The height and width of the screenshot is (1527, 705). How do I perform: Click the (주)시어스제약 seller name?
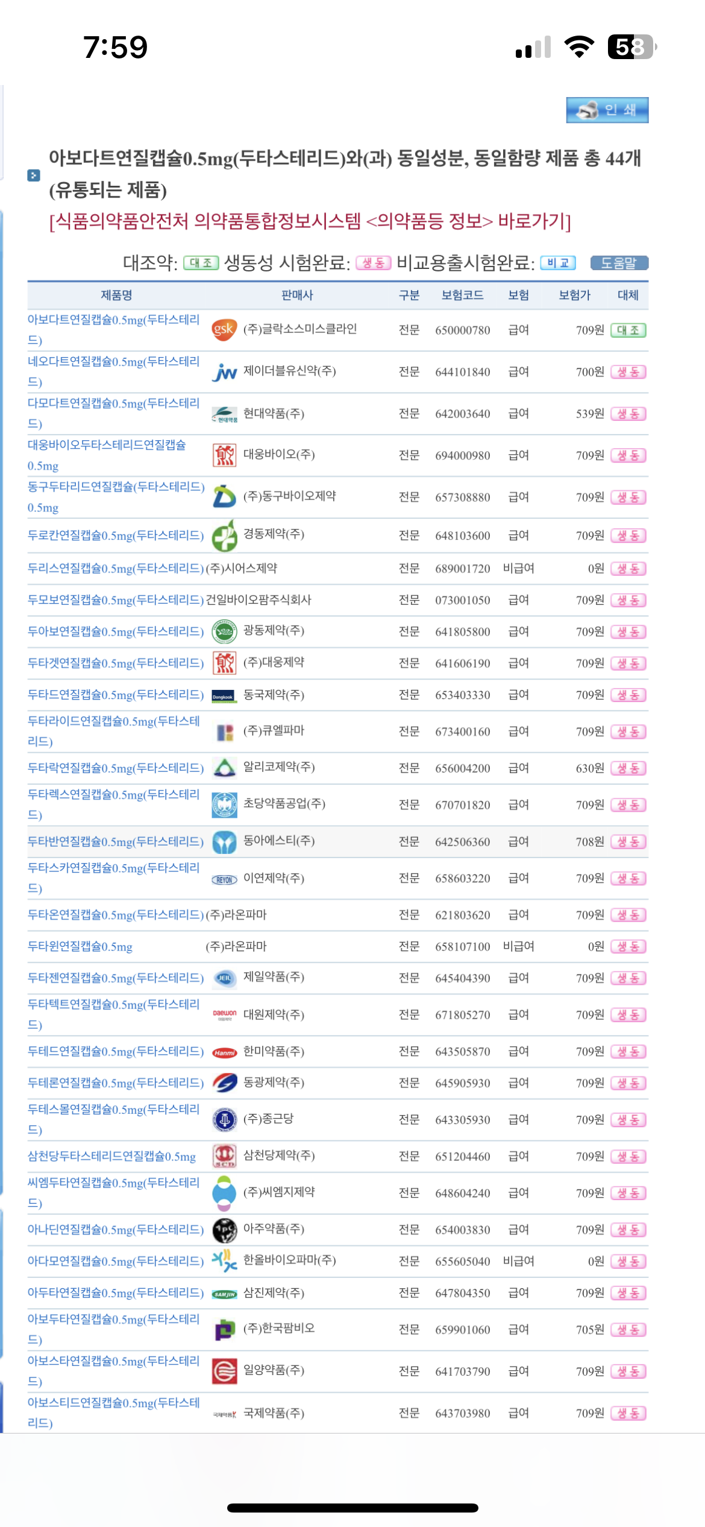242,568
